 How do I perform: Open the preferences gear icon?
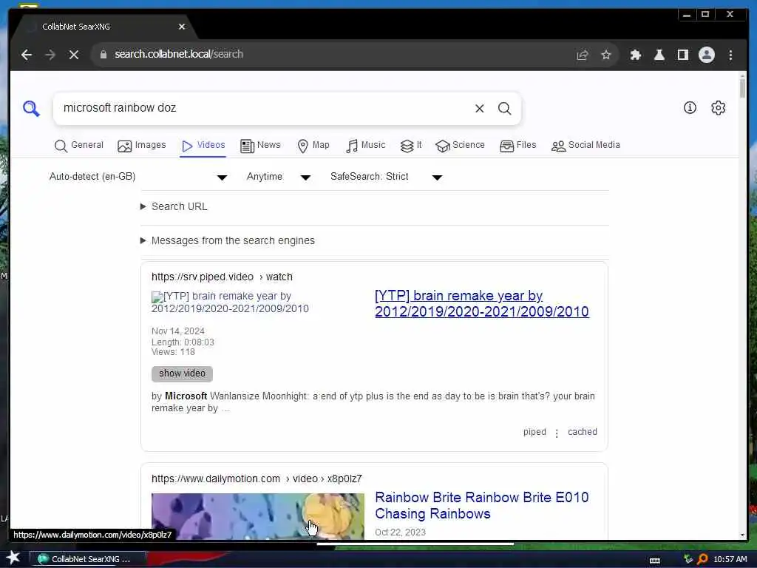tap(719, 108)
